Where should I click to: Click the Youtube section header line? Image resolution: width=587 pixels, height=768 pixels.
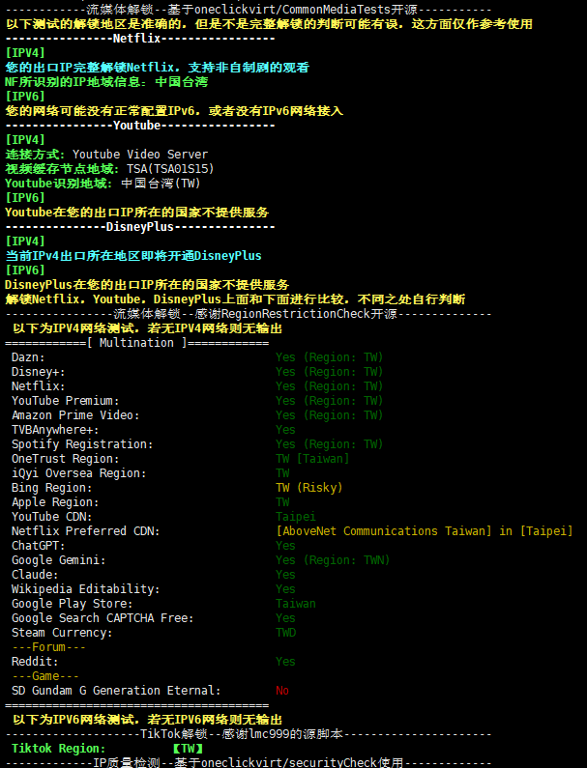(x=139, y=126)
